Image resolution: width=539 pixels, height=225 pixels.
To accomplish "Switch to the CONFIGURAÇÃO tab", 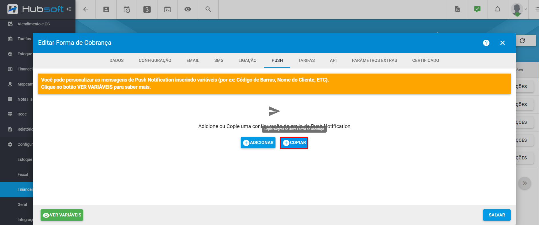I will (x=155, y=60).
